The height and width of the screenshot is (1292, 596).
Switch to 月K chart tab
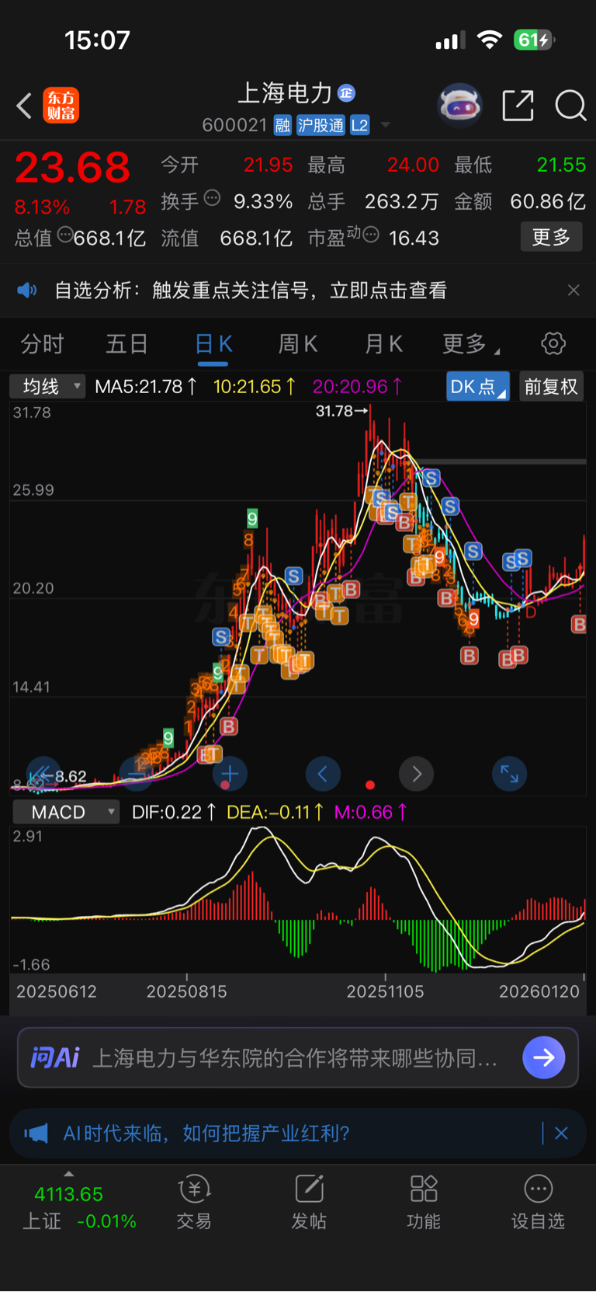point(383,344)
